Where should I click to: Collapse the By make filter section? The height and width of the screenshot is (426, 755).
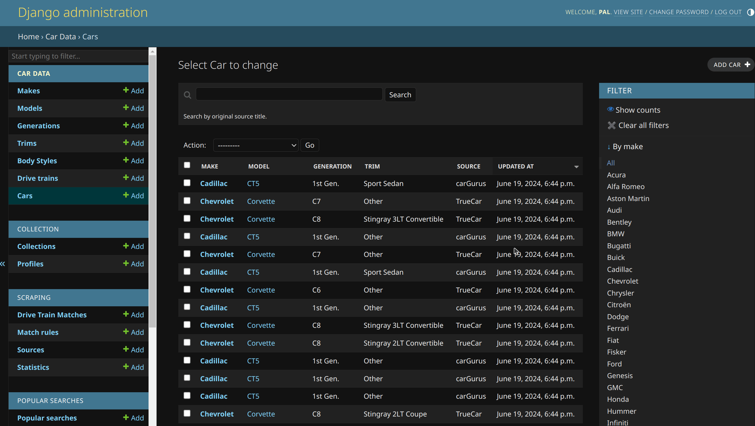625,146
